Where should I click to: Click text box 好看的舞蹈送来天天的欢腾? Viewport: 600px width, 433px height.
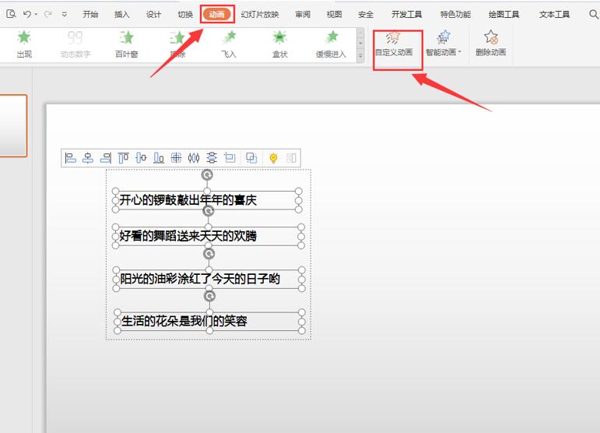pyautogui.click(x=208, y=236)
